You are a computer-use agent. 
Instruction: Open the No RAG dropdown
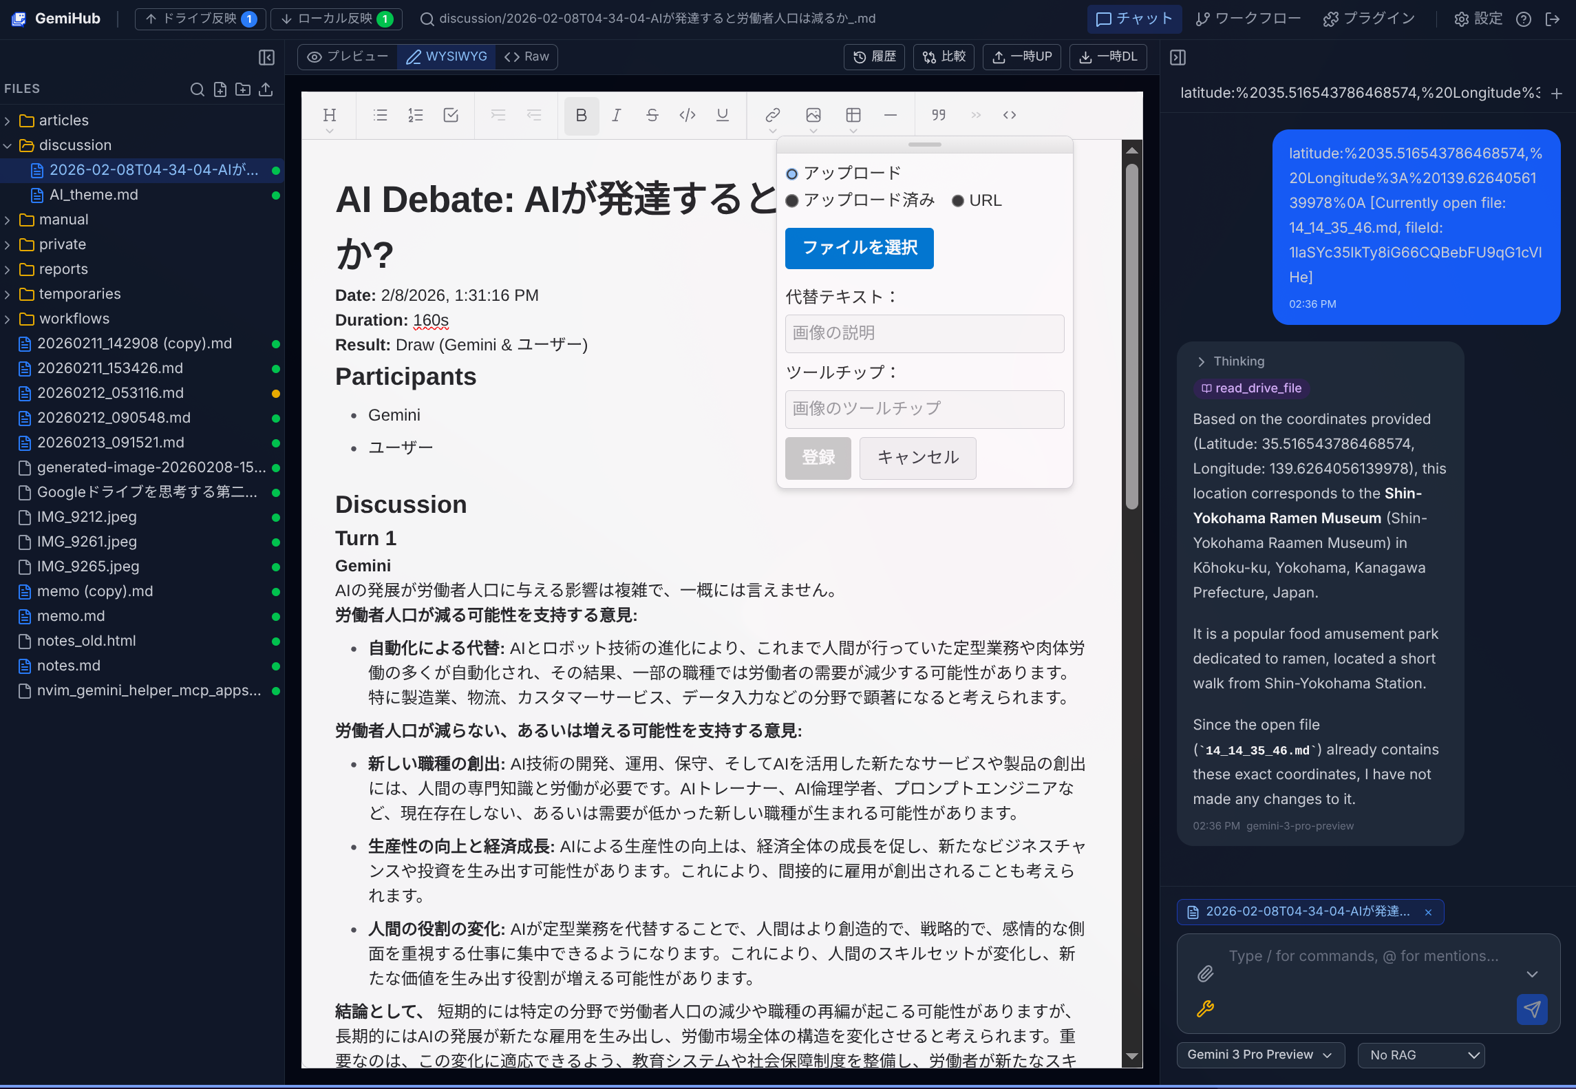(x=1421, y=1055)
